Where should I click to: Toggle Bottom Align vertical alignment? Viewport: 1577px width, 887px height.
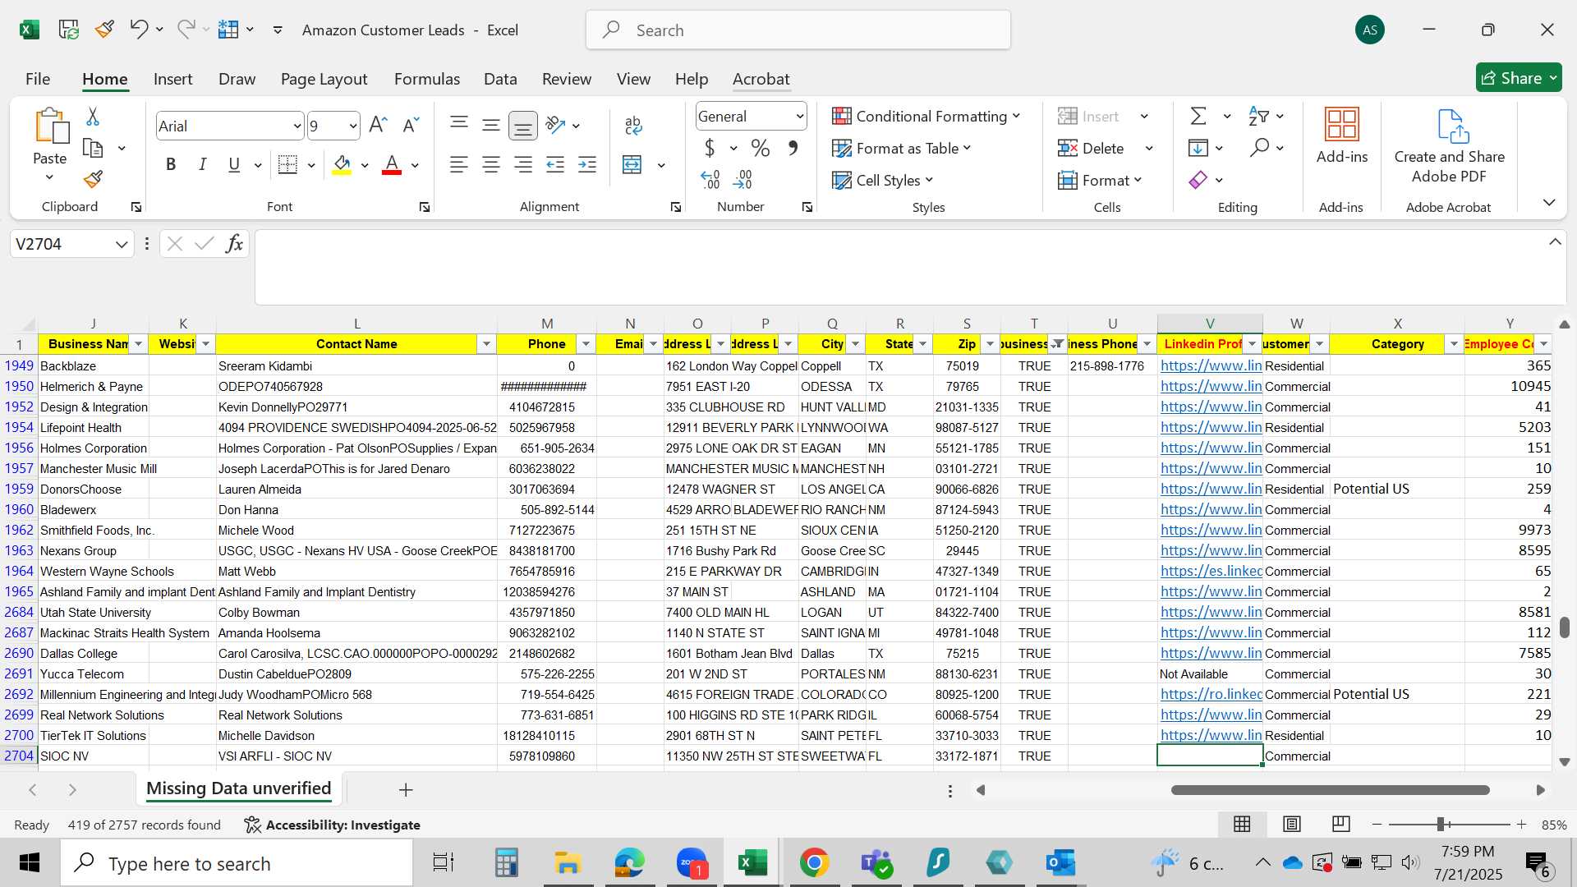(523, 125)
